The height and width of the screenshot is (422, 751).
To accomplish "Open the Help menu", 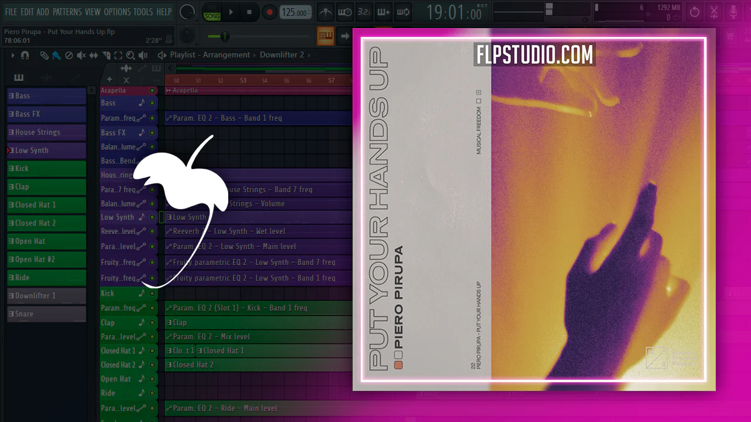I will click(164, 12).
